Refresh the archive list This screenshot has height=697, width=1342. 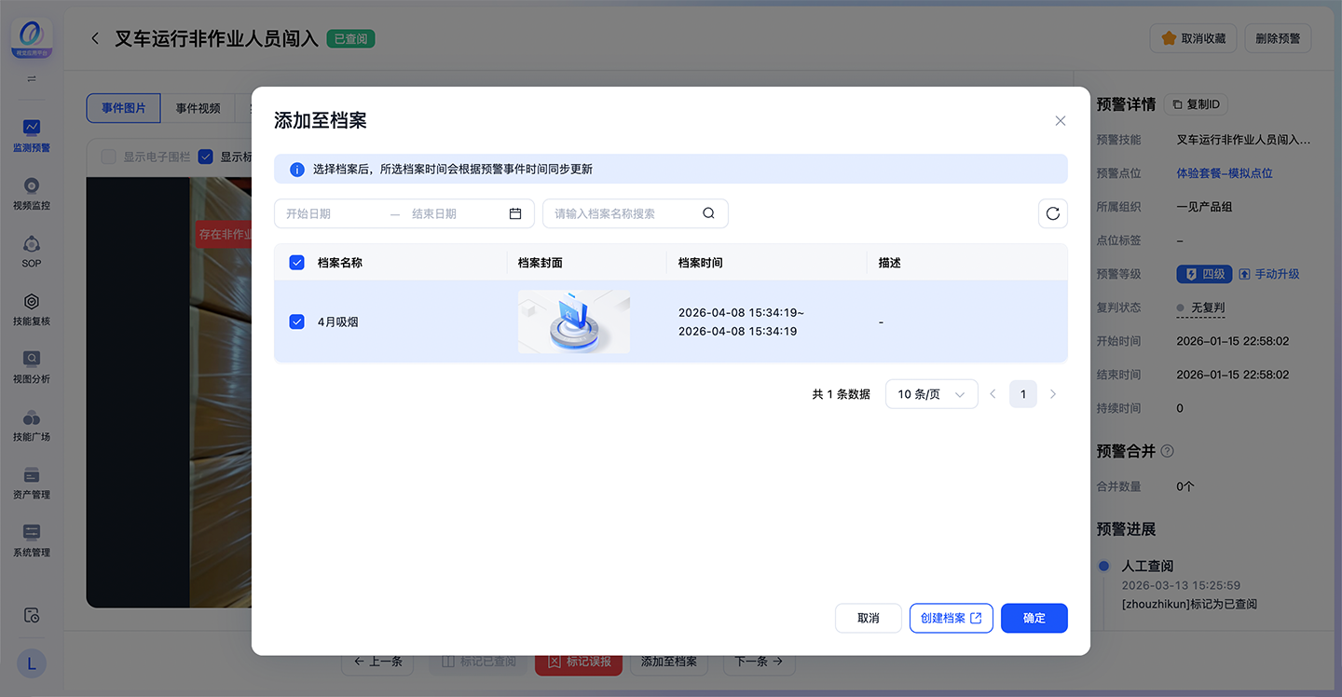pos(1053,213)
